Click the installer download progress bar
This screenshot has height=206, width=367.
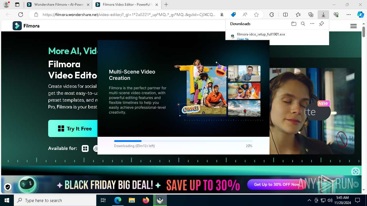click(x=183, y=141)
